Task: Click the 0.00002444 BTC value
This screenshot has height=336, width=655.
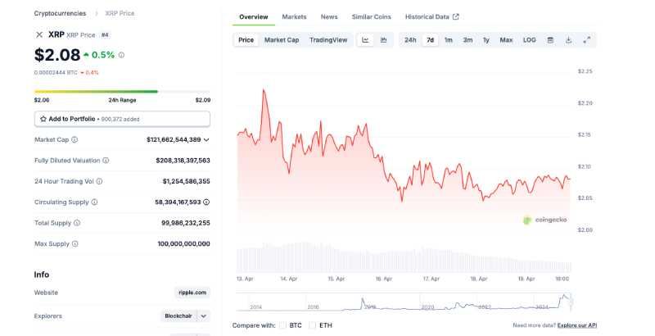Action: 56,73
